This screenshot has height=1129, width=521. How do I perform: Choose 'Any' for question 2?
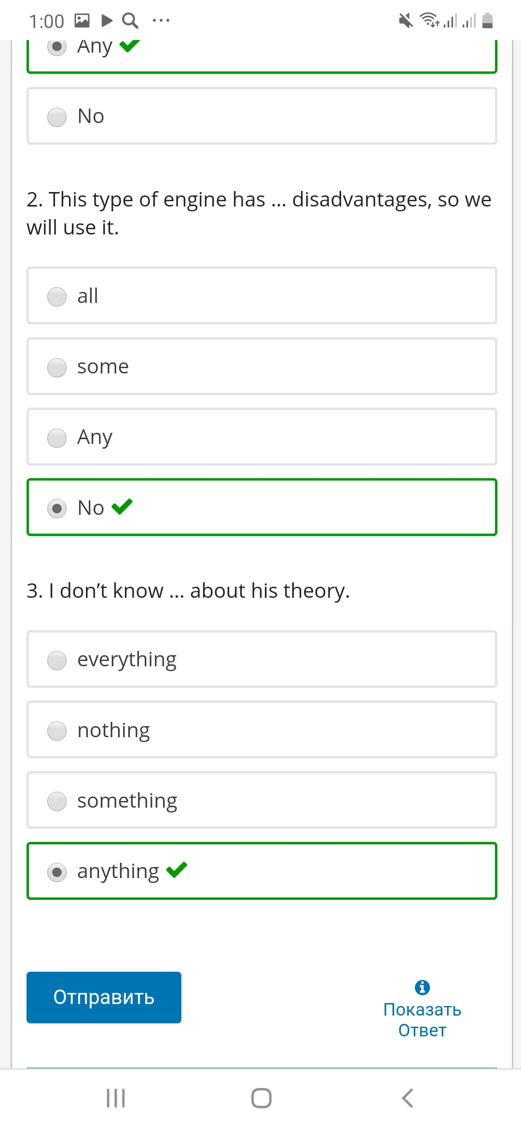[x=262, y=437]
